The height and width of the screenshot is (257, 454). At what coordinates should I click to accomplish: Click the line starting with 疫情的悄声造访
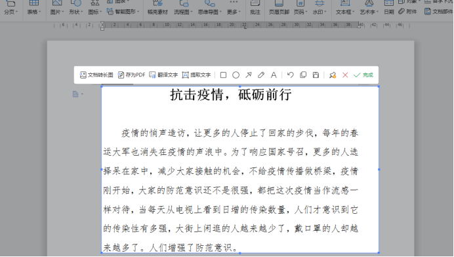tap(239, 133)
